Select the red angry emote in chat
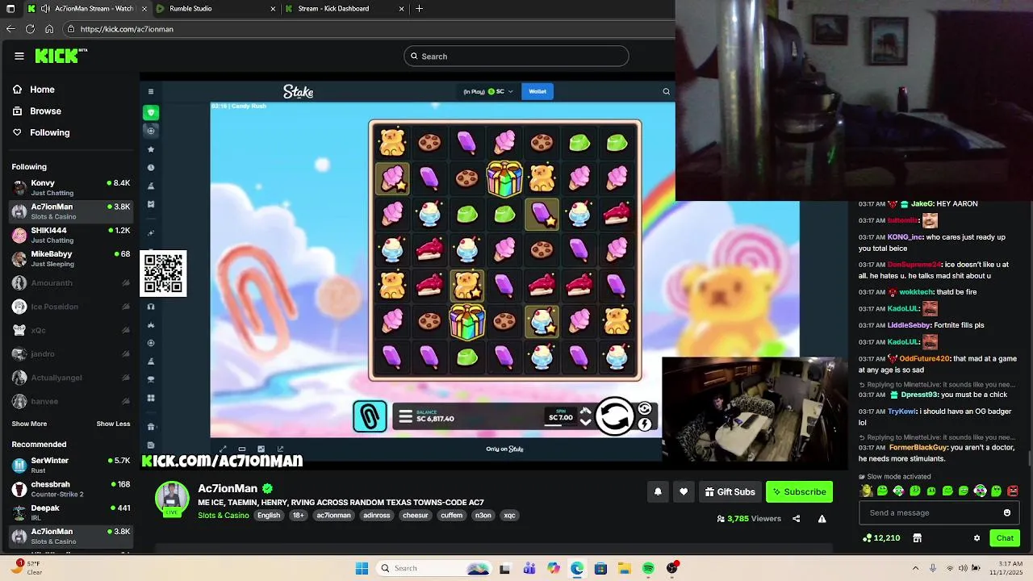 click(1013, 491)
